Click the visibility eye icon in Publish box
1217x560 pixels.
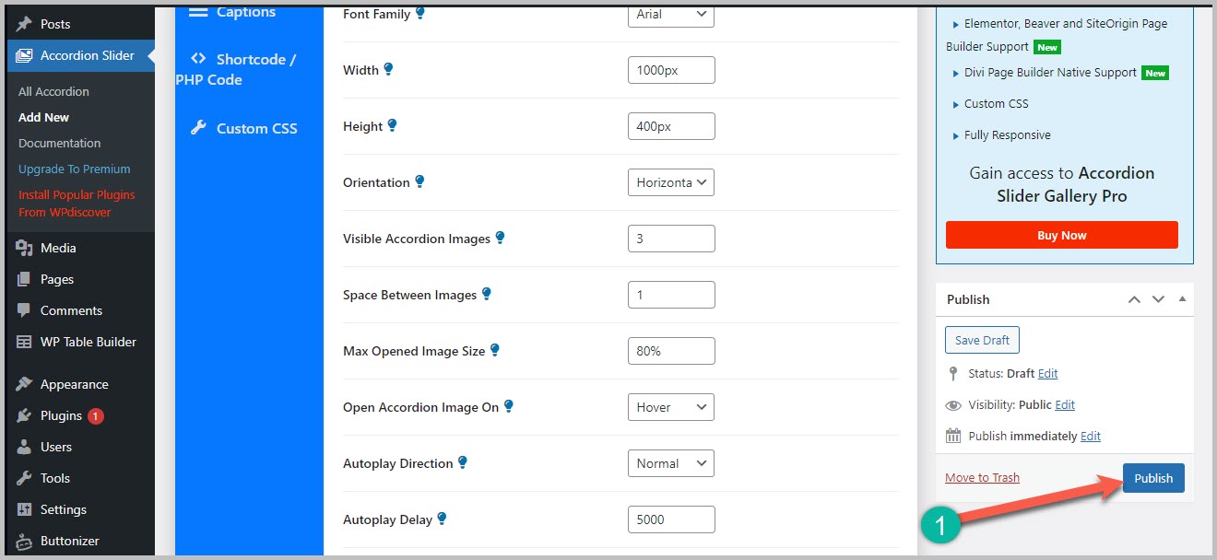coord(953,404)
